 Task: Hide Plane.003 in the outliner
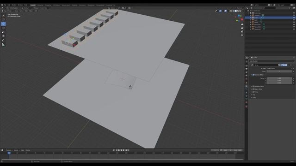294,30
